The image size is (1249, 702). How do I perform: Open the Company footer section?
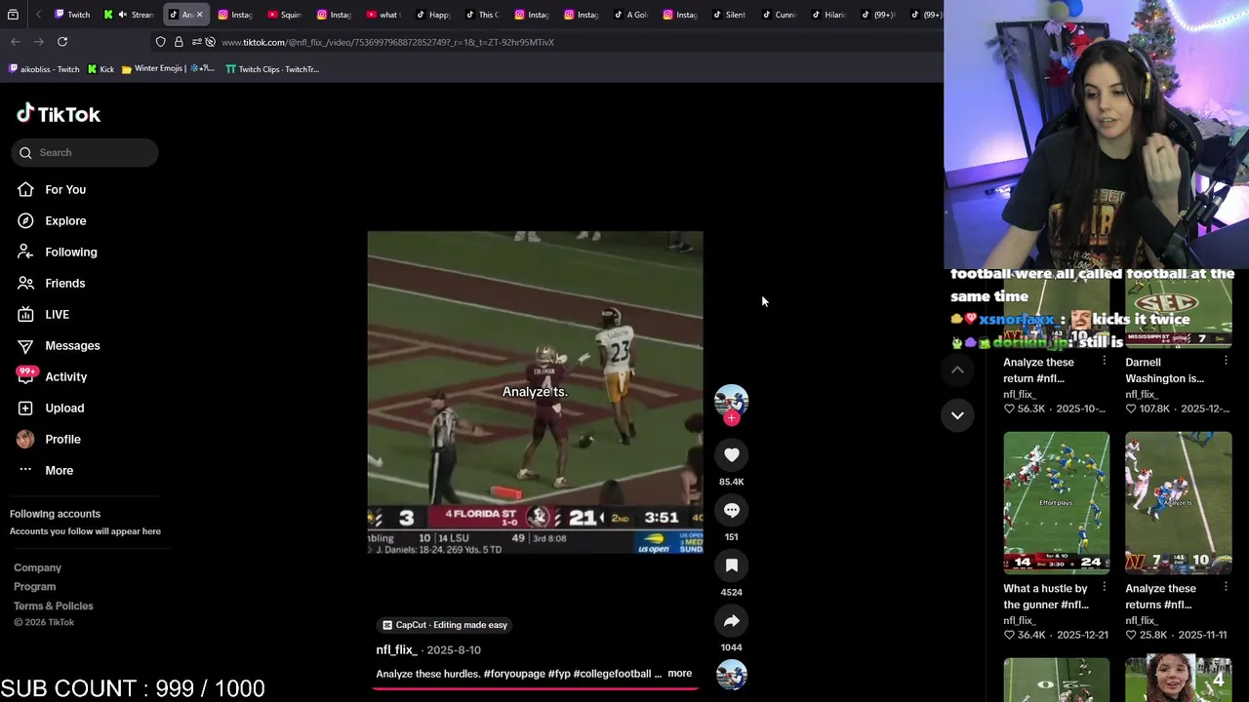(37, 567)
